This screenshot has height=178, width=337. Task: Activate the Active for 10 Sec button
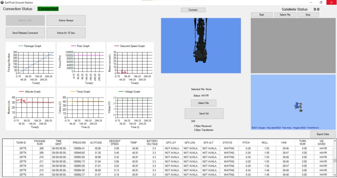pos(66,33)
